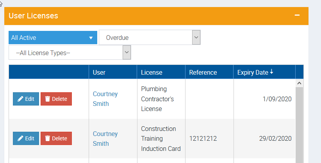This screenshot has width=321, height=163.
Task: Click pencil icon for Construction Training Induction Card
Action: click(20, 138)
